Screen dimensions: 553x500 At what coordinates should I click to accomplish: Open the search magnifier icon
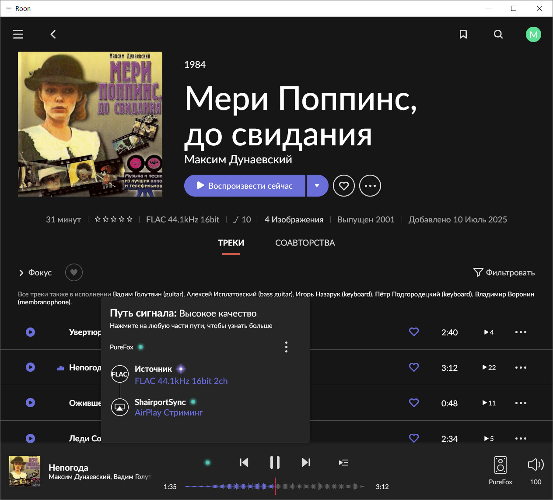[498, 34]
